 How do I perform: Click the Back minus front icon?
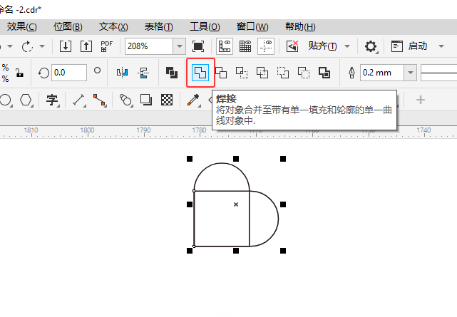tap(304, 73)
